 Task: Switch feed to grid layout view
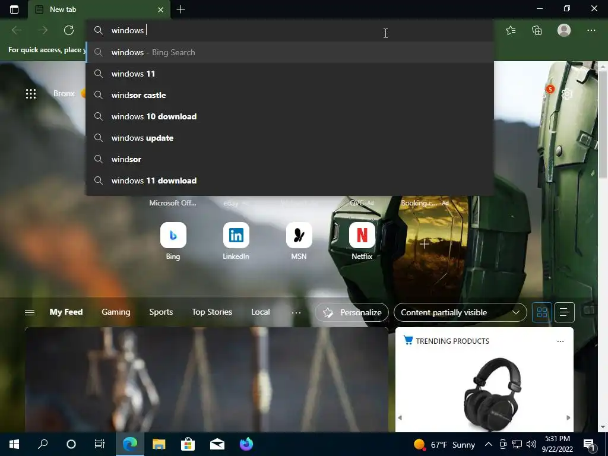pos(541,312)
